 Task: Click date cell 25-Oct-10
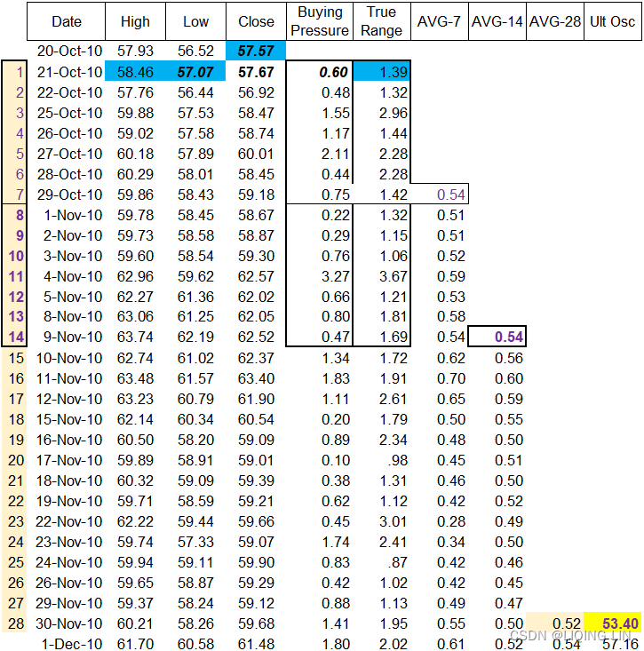click(x=69, y=113)
